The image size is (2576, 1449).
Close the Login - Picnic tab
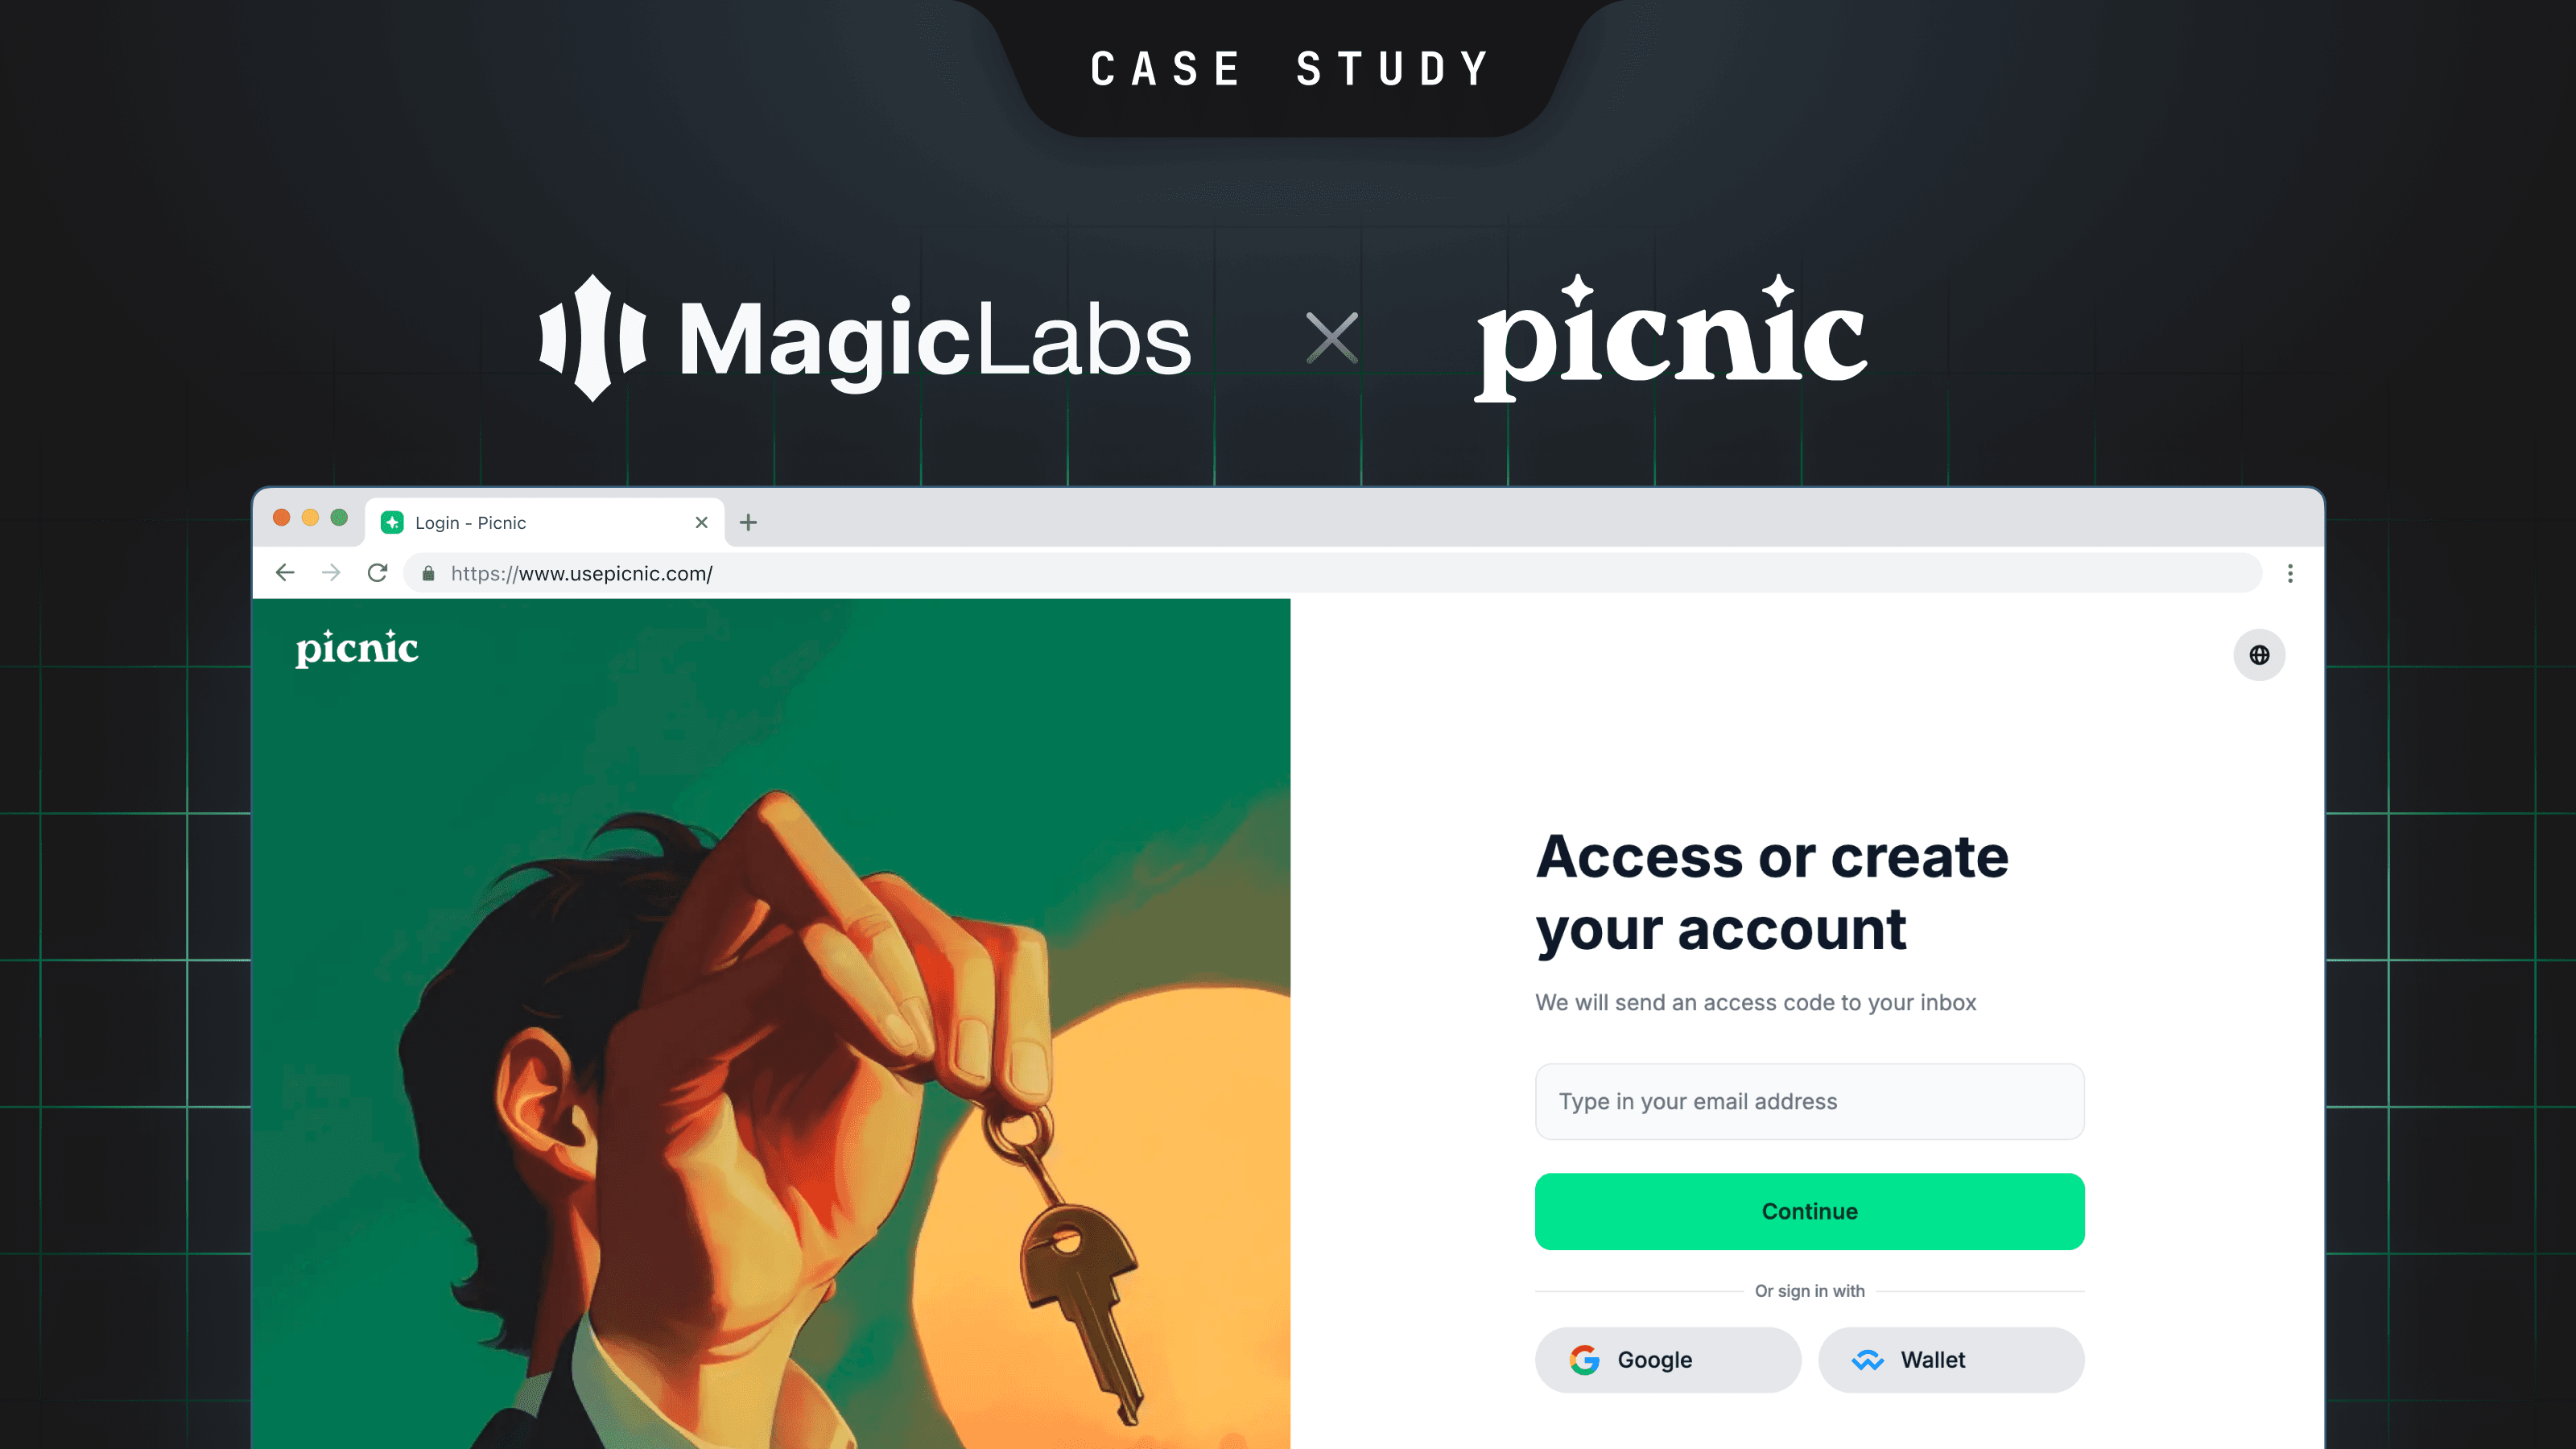701,522
